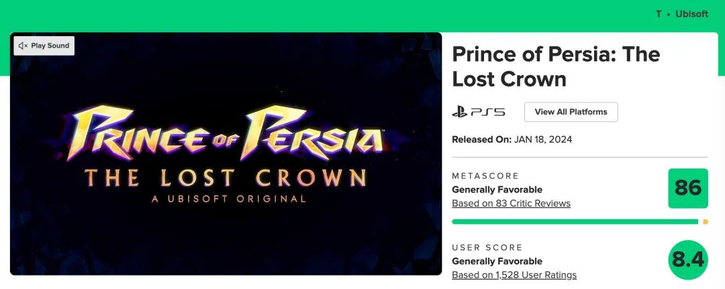725x289 pixels.
Task: Open the Ubisoft publisher link at top
Action: coord(691,14)
